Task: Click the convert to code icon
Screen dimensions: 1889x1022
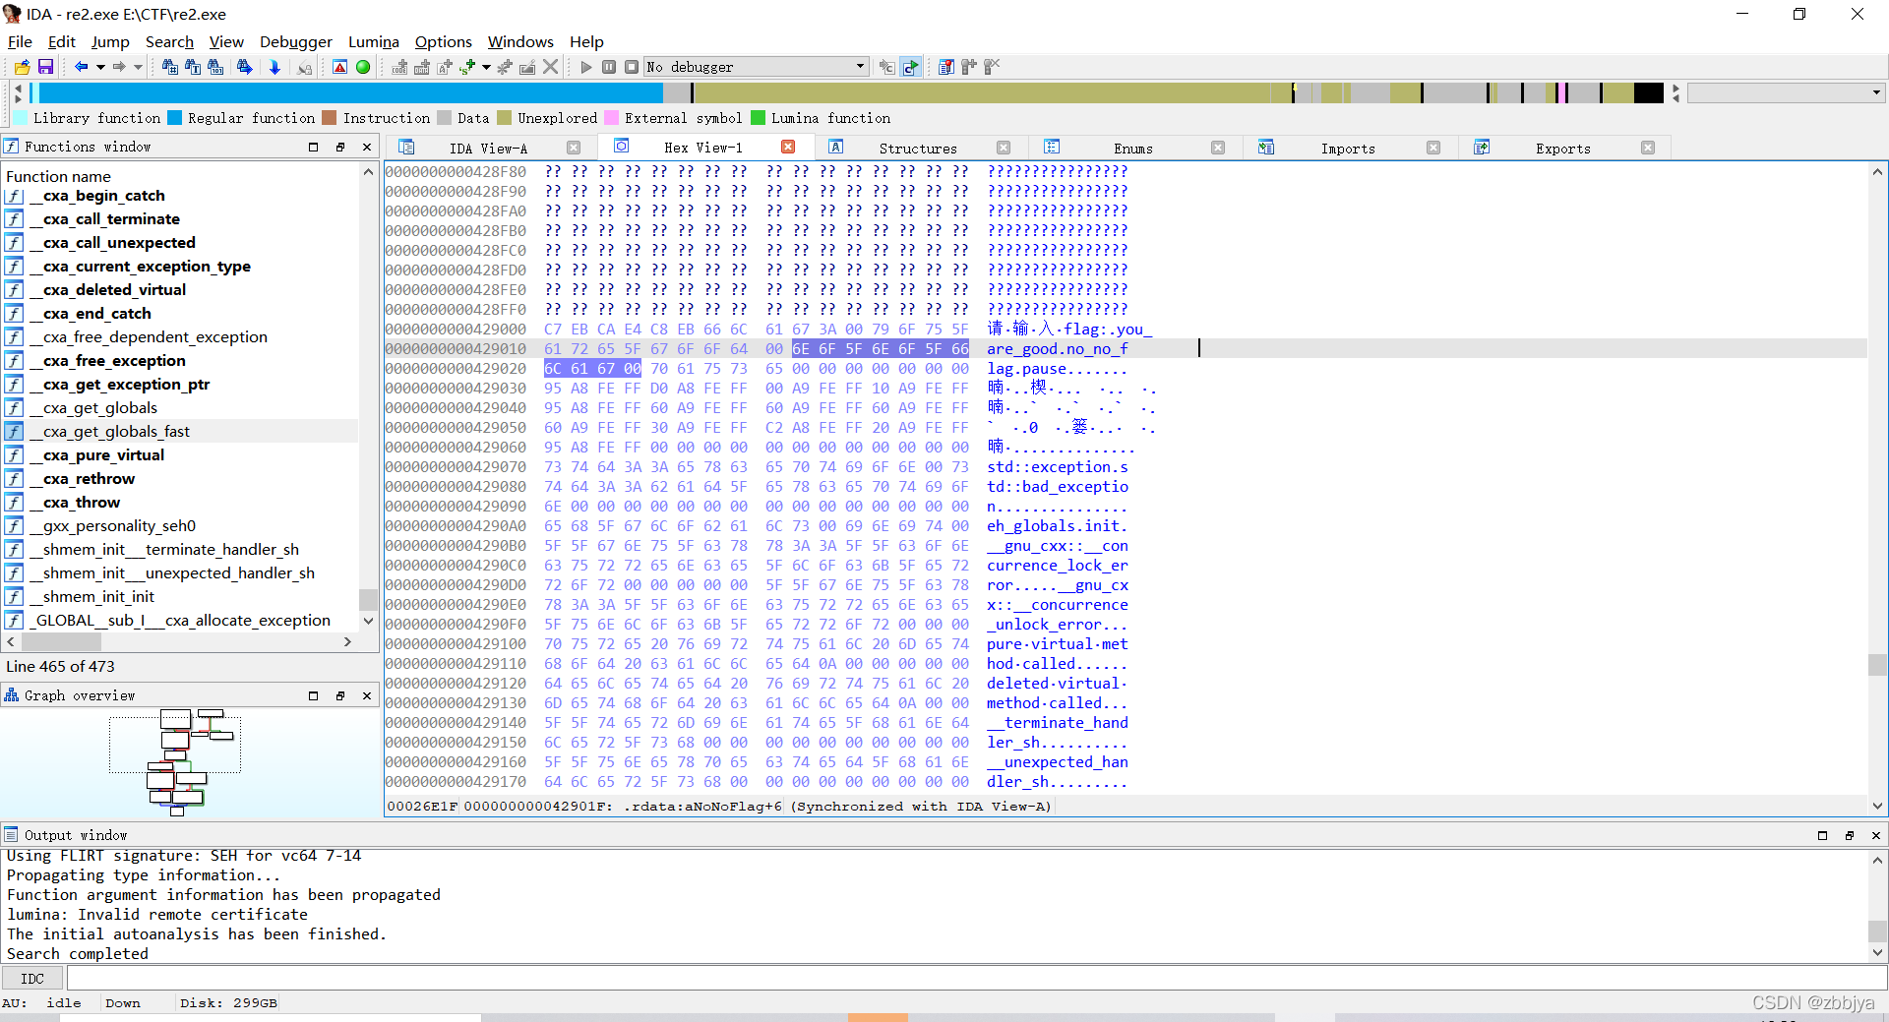Action: (399, 67)
